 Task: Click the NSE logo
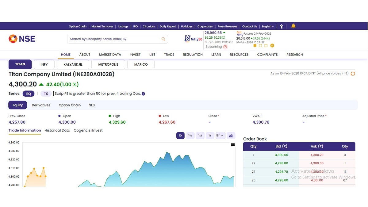pyautogui.click(x=22, y=39)
